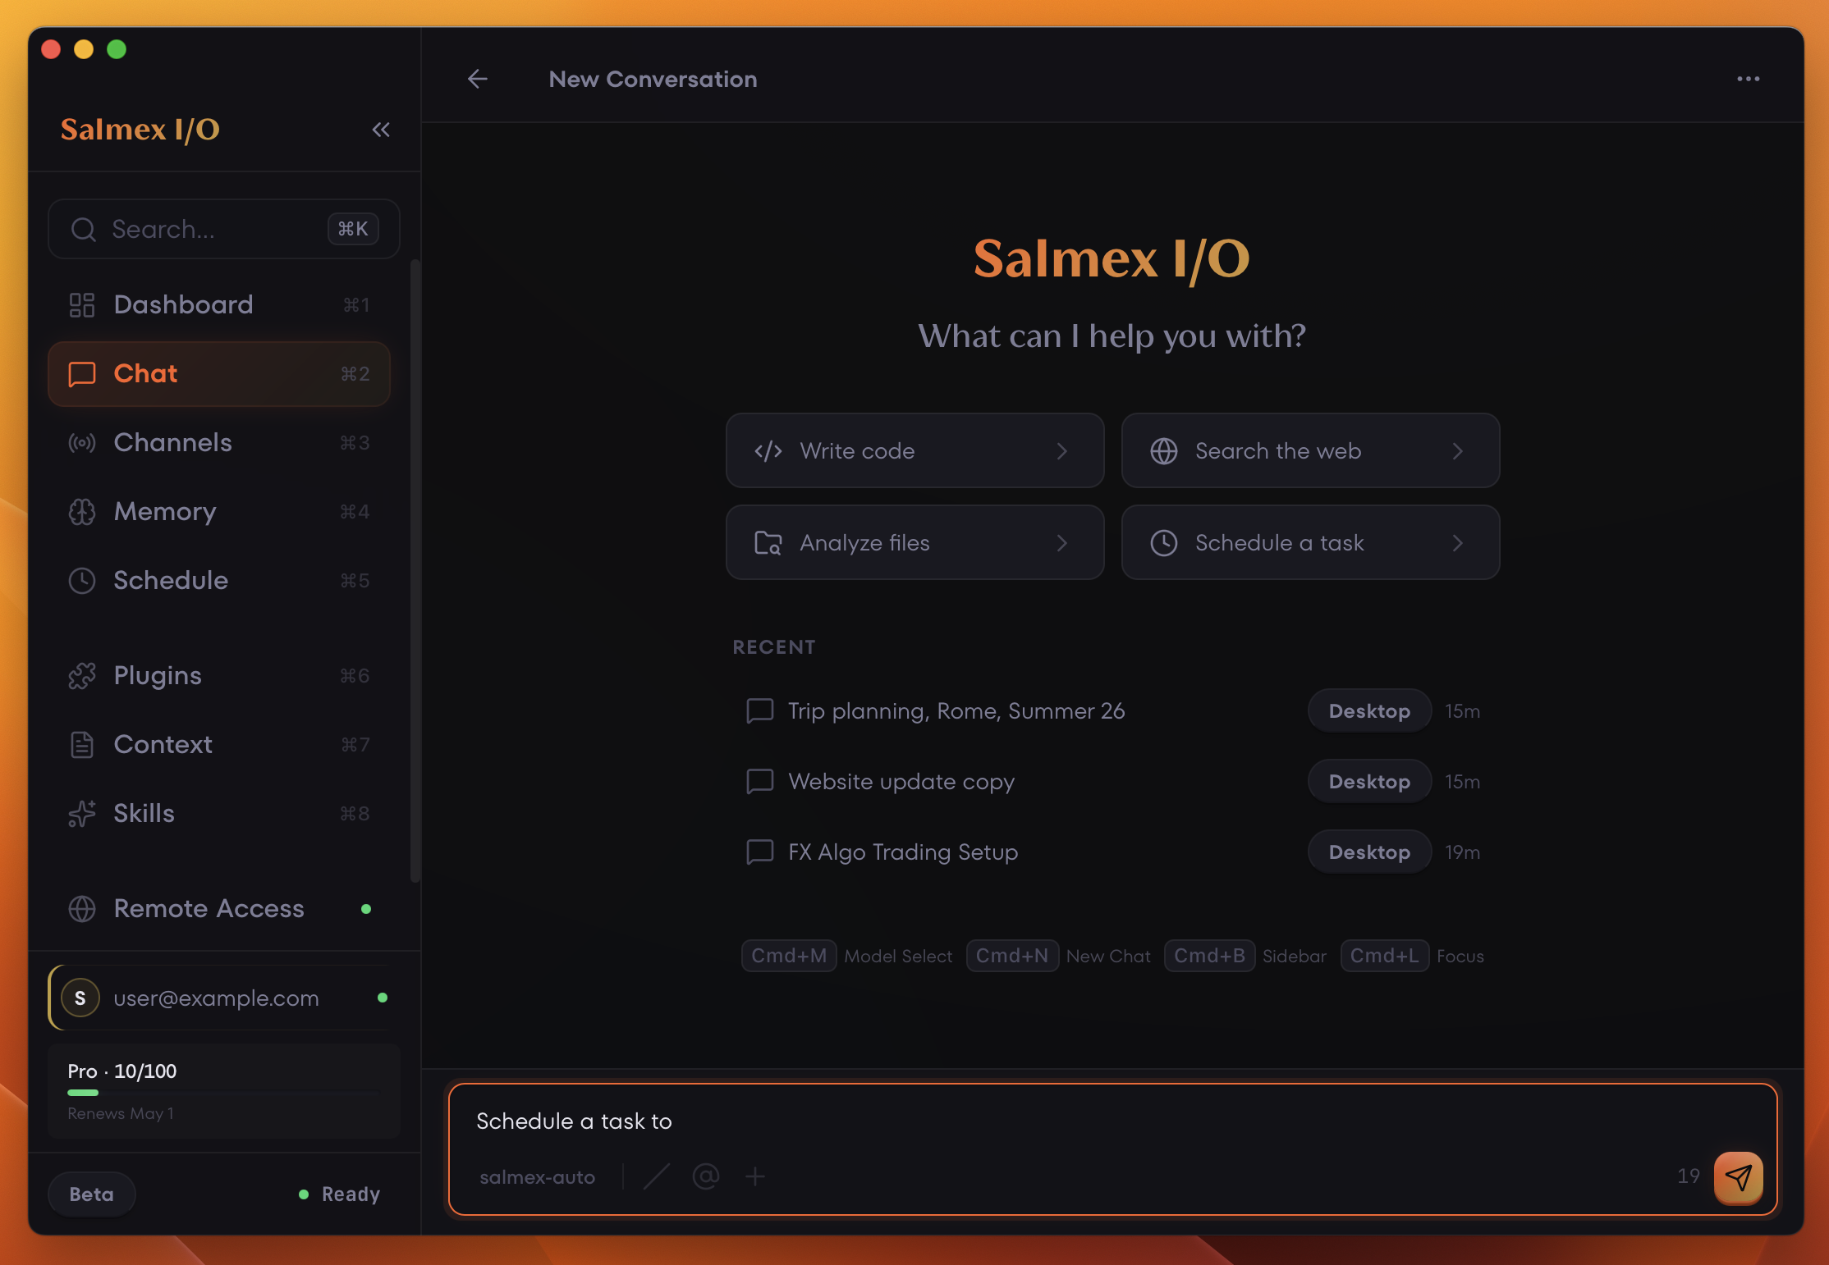This screenshot has width=1829, height=1265.
Task: Click the @ mention icon
Action: [706, 1176]
